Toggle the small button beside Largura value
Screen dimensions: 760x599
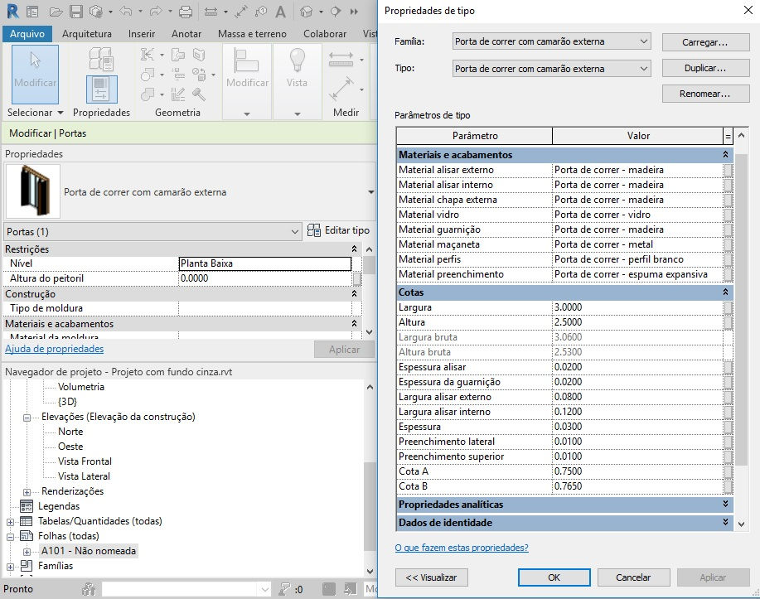click(x=728, y=307)
